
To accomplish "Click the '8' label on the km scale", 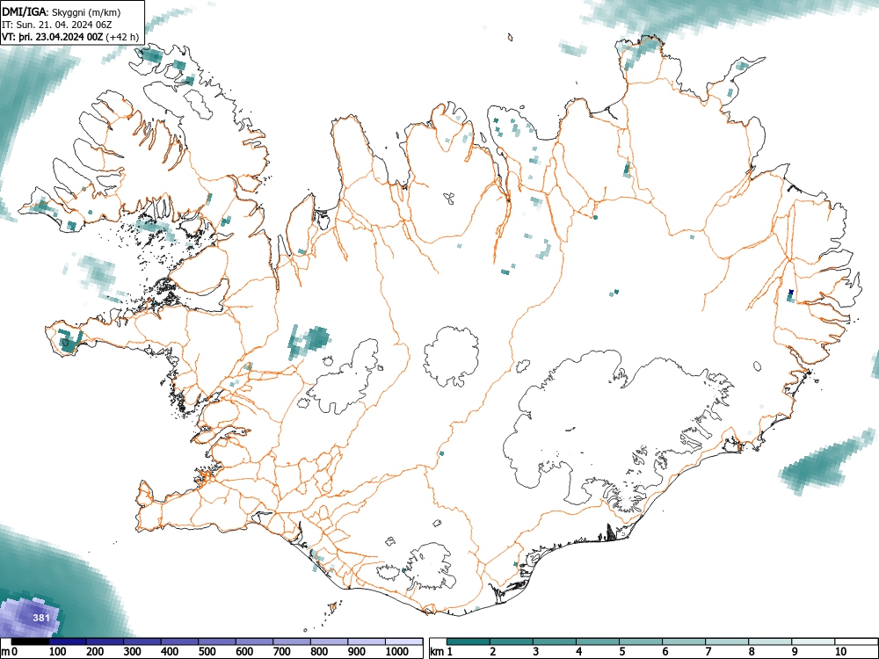I will 752,651.
